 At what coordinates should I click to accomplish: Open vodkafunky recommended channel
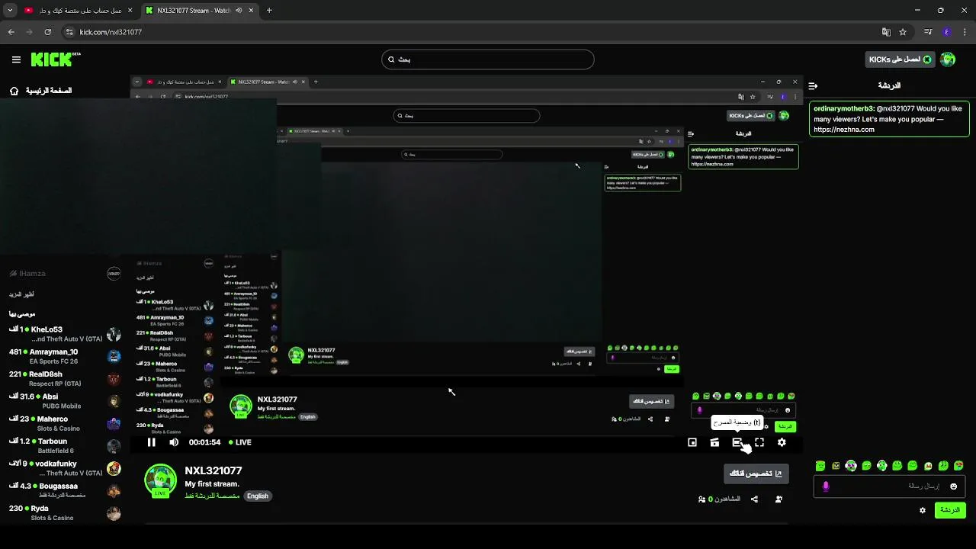tap(65, 468)
